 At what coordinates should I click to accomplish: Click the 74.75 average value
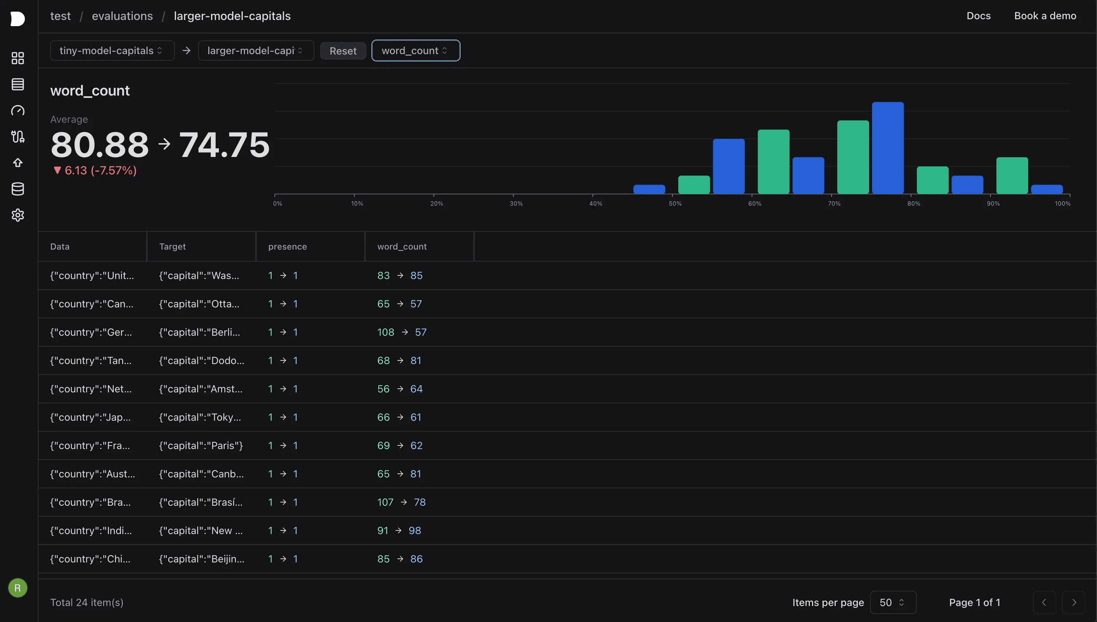(x=224, y=144)
